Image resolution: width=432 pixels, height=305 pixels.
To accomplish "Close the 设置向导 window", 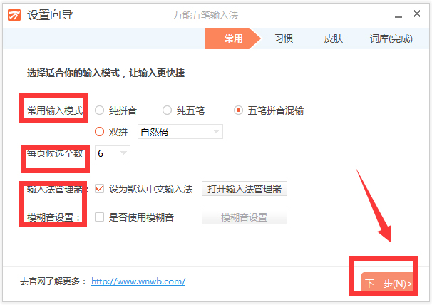I will click(x=417, y=14).
